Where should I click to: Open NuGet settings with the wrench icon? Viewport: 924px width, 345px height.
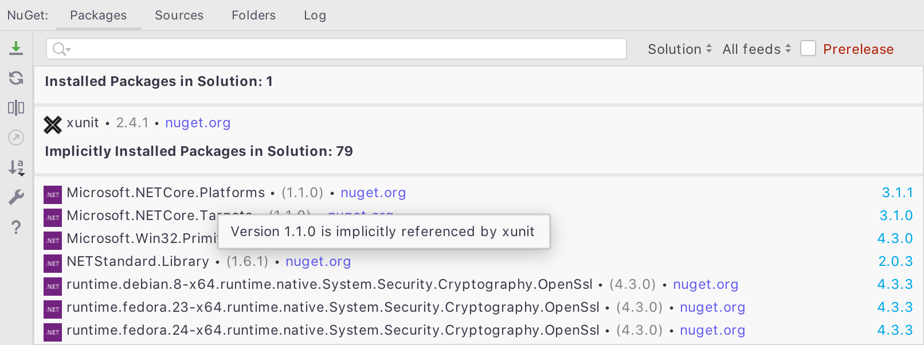tap(16, 197)
